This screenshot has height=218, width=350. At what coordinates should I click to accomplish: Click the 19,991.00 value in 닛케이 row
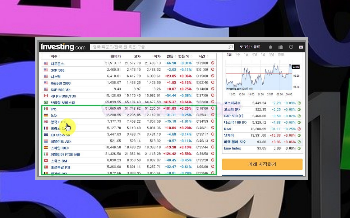tap(258, 136)
